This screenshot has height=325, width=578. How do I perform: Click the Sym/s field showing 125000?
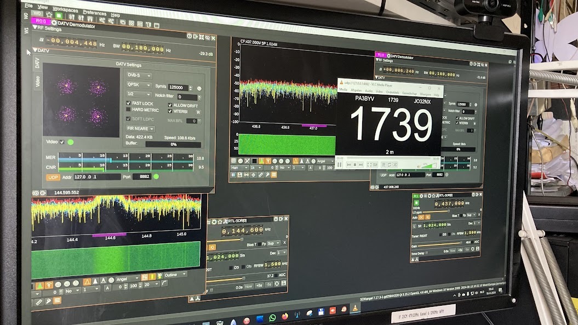point(178,88)
